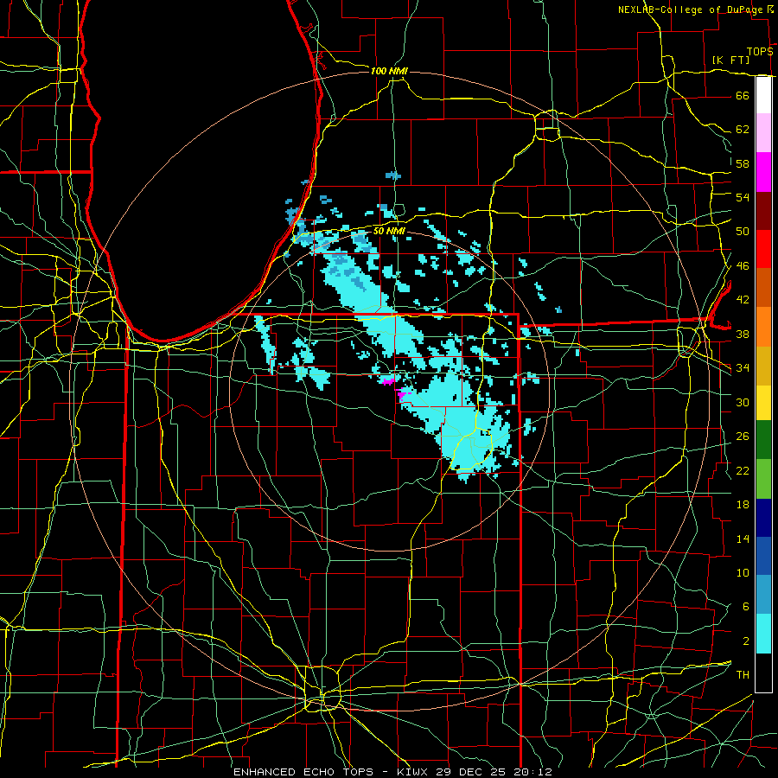Screen dimensions: 778x778
Task: Click legend value 66
Action: click(x=743, y=95)
